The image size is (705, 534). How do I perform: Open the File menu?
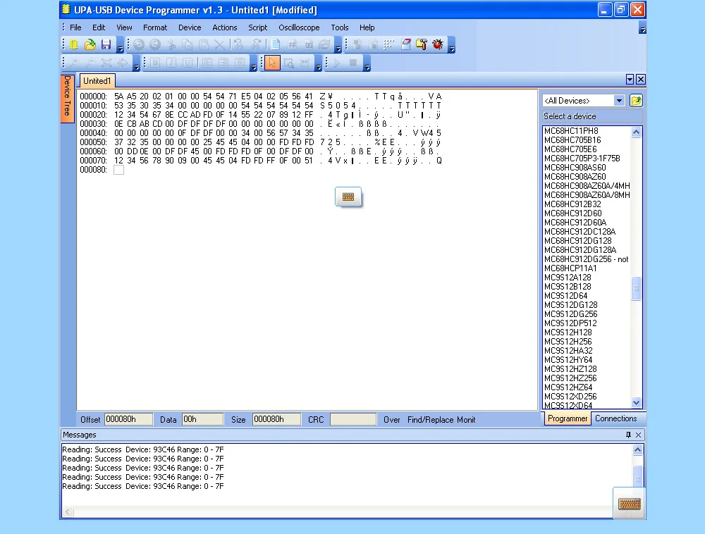click(75, 27)
